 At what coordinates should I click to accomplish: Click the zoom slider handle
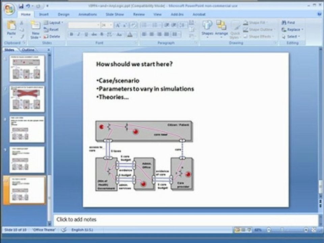[x=282, y=230]
